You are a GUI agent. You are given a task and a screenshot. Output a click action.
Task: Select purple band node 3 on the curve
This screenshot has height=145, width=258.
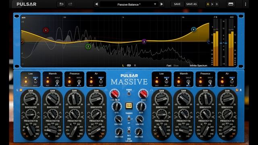[x=144, y=41]
